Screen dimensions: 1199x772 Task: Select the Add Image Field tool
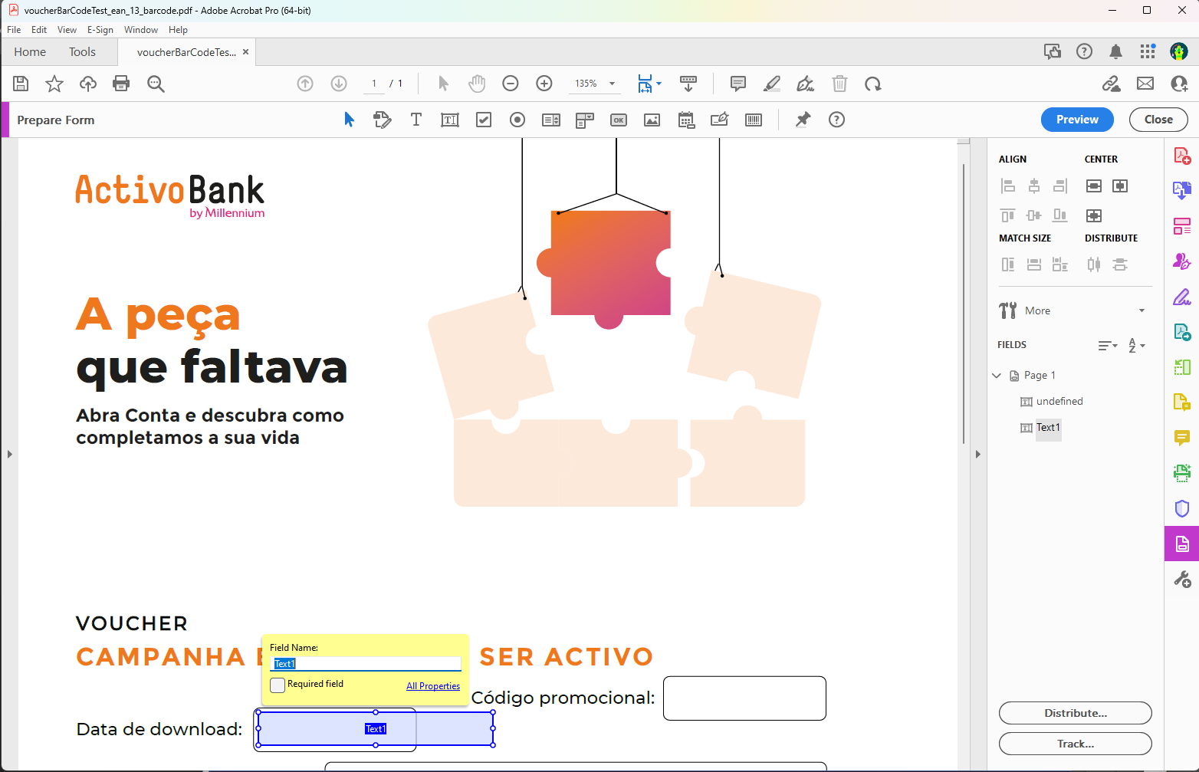point(652,120)
